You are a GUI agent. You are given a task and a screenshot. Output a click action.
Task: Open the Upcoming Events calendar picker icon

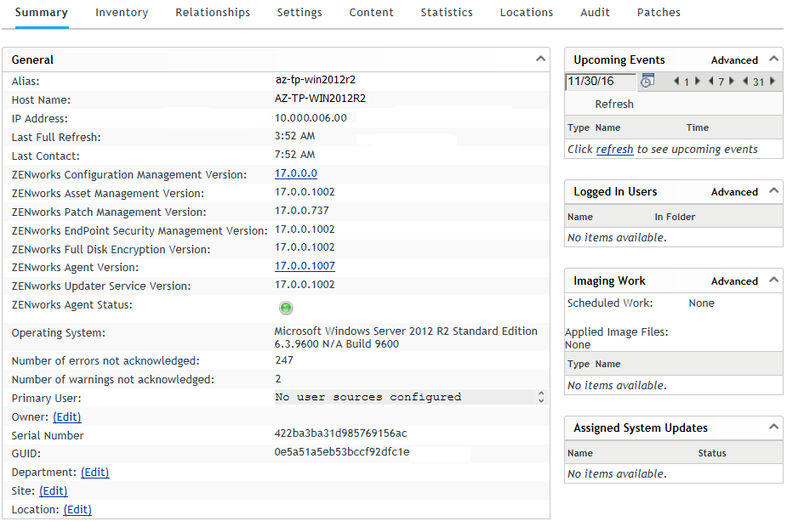(647, 82)
